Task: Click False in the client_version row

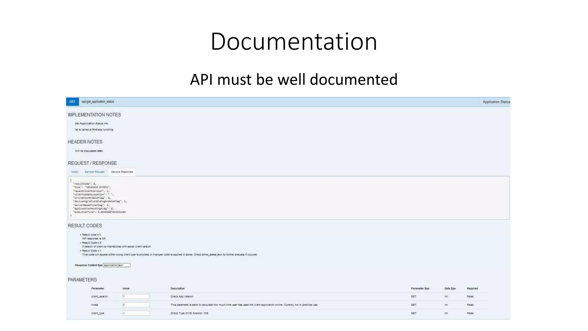Action: tap(470, 297)
